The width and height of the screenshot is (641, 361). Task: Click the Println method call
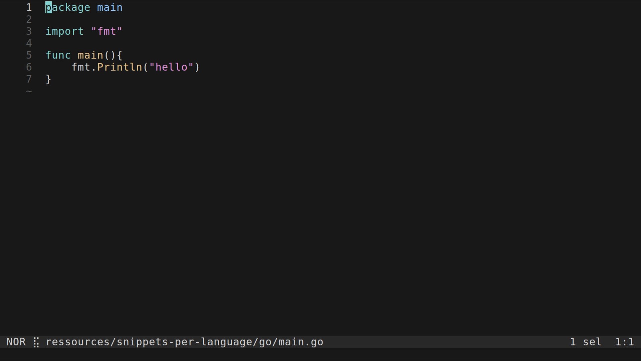pyautogui.click(x=120, y=67)
